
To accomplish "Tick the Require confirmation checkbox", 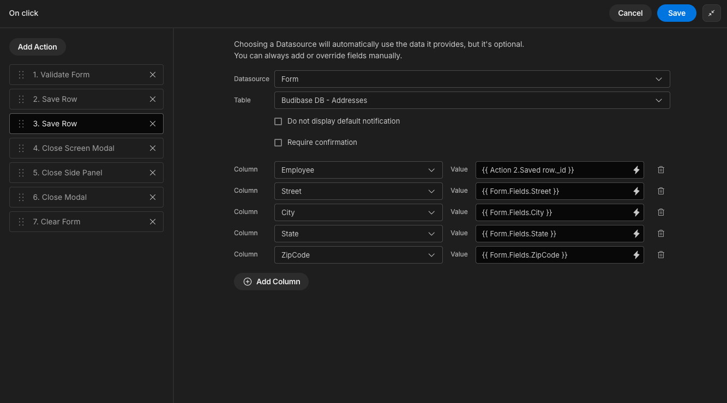I will tap(278, 143).
